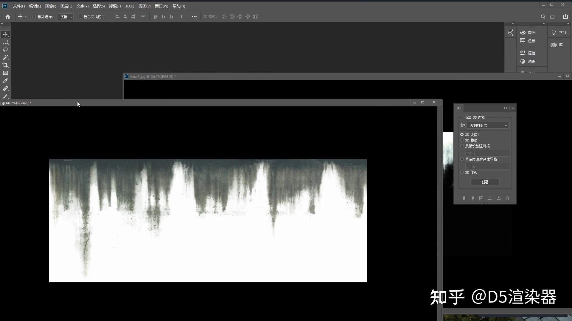This screenshot has width=572, height=321.
Task: Select the Crop tool
Action: (x=5, y=65)
